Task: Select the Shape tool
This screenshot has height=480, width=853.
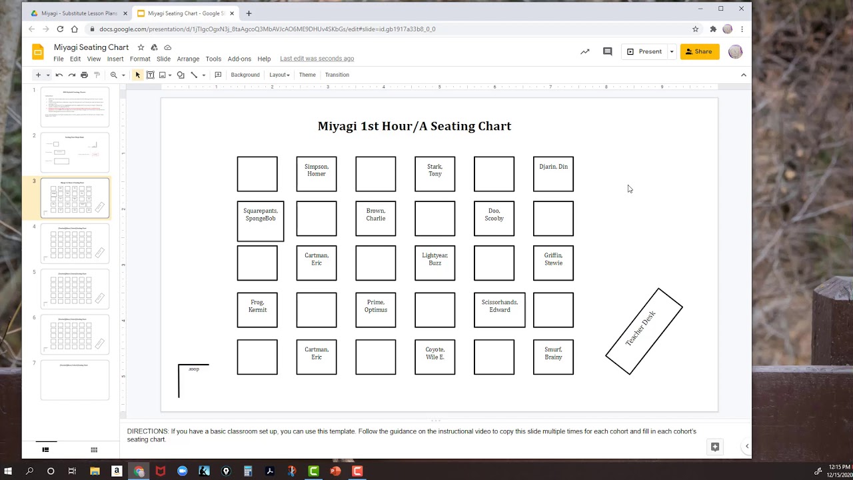Action: (x=181, y=75)
